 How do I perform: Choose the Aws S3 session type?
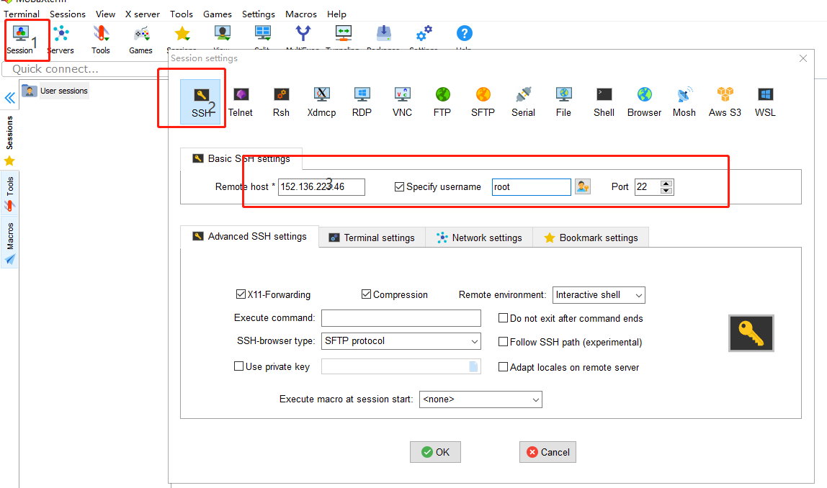click(725, 102)
